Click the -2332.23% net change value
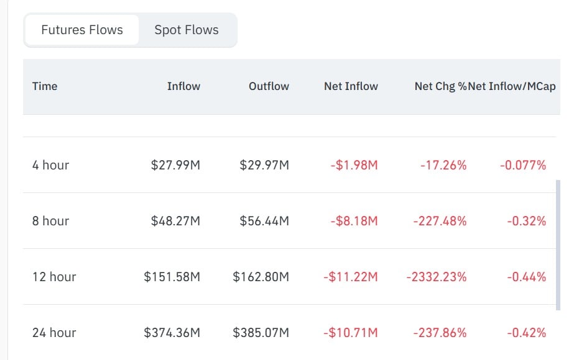This screenshot has height=360, width=574. click(437, 277)
